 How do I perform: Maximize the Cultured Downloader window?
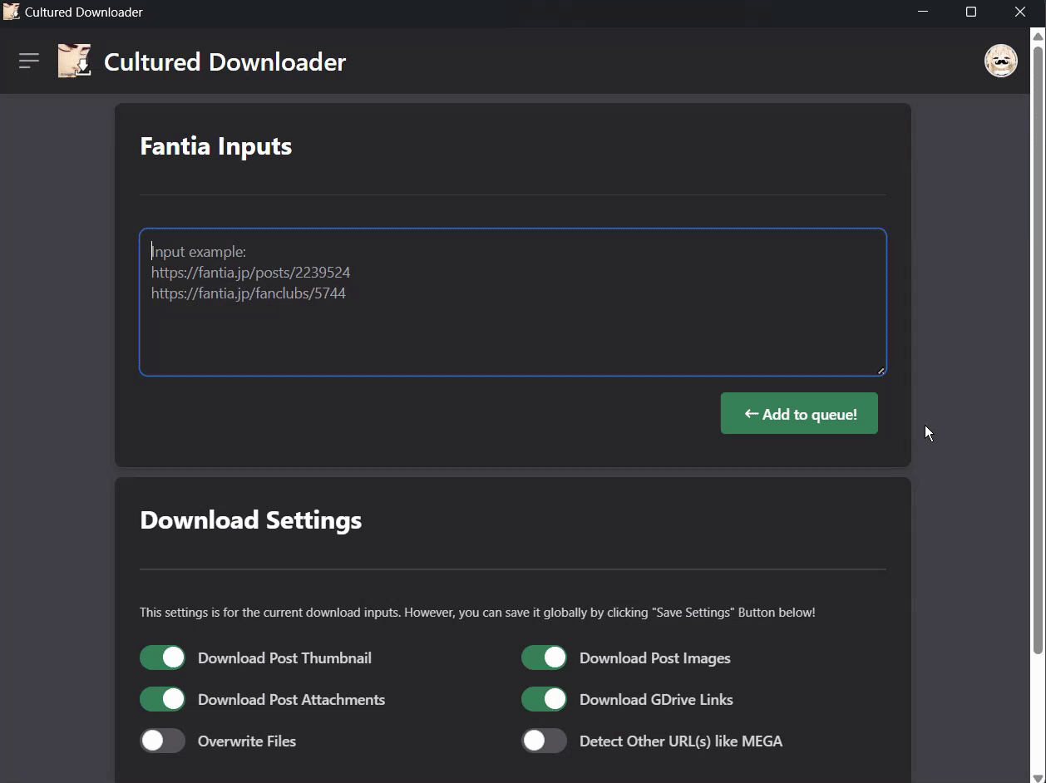971,12
